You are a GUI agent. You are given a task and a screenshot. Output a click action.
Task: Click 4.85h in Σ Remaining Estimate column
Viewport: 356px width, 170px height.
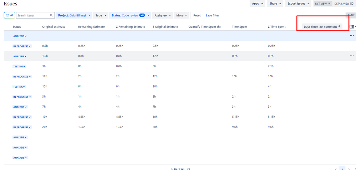[119, 117]
